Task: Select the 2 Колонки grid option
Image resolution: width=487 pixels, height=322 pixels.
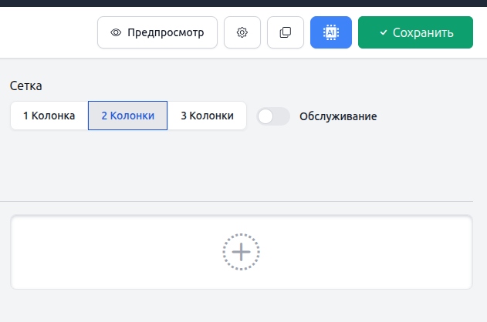Action: [127, 116]
